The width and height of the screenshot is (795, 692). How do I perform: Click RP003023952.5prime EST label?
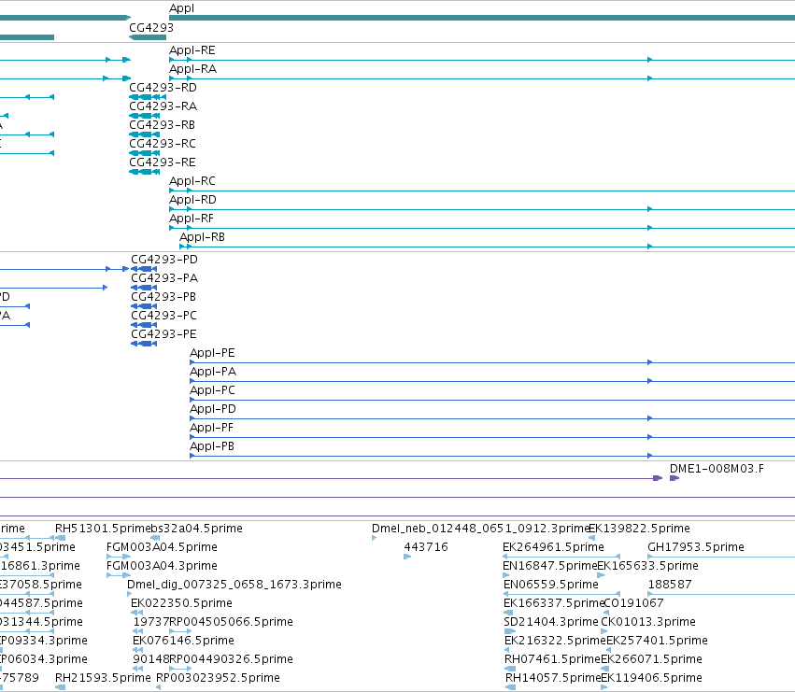click(x=218, y=678)
